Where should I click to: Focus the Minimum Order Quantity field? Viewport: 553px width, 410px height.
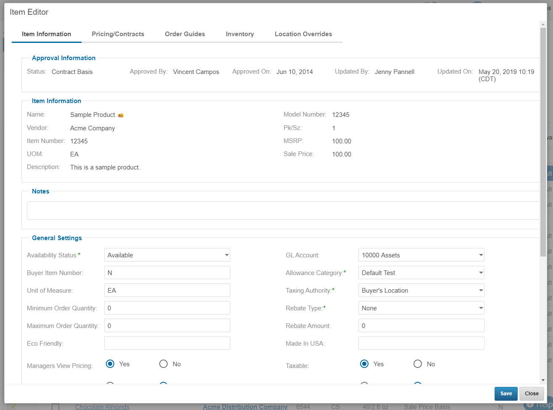point(167,308)
